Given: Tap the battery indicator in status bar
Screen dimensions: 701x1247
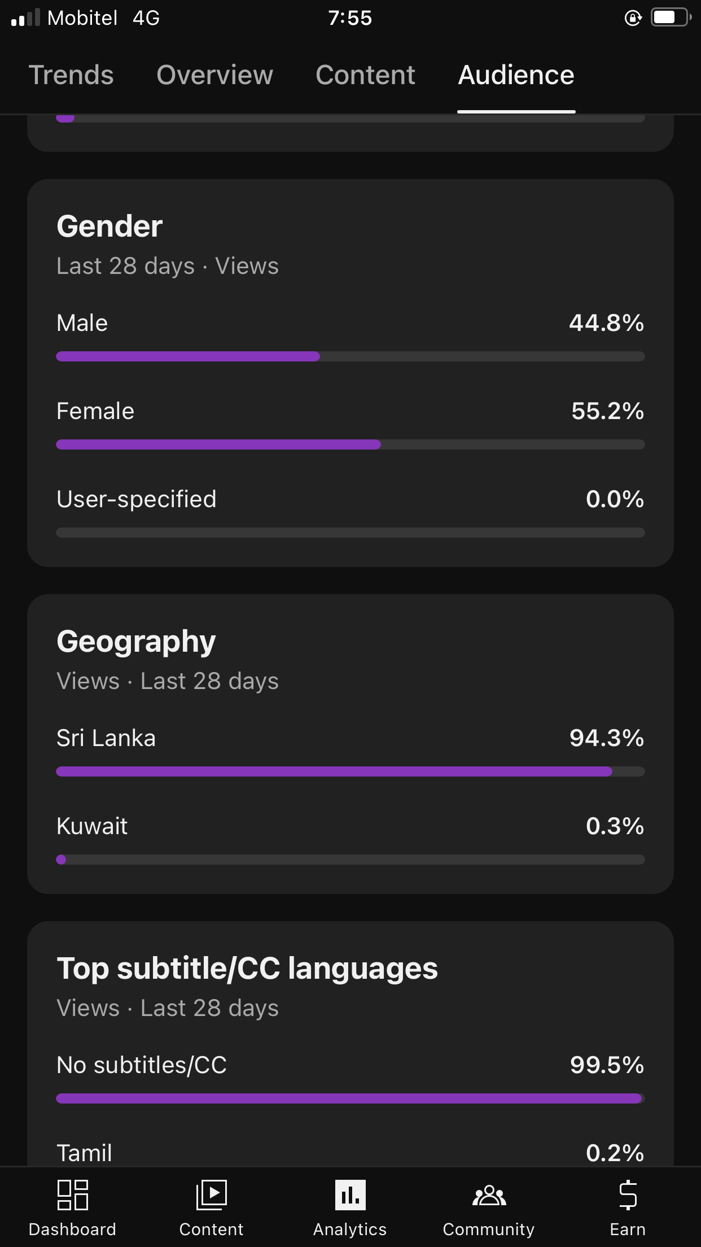Looking at the screenshot, I should point(670,18).
